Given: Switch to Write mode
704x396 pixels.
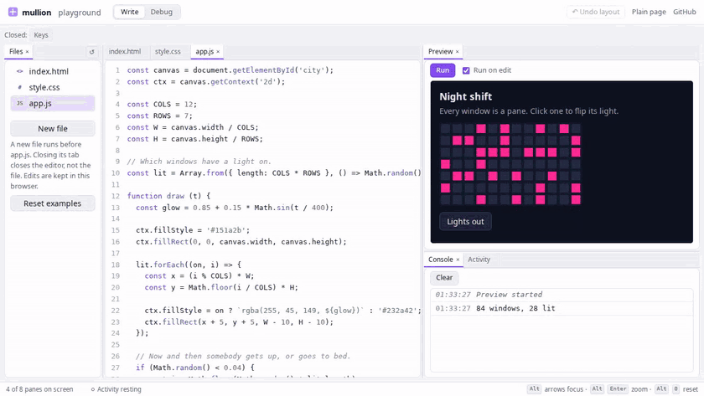Looking at the screenshot, I should pos(129,12).
